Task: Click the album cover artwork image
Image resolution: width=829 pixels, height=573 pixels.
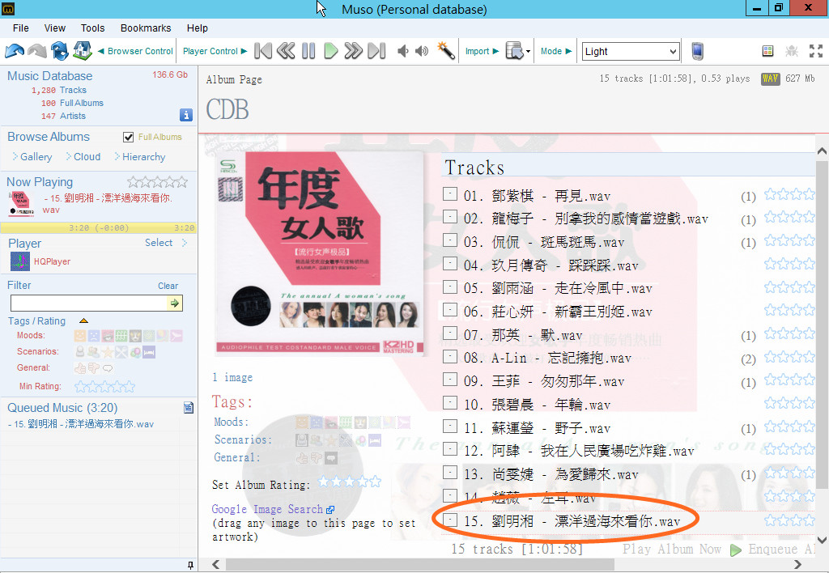Action: click(321, 254)
